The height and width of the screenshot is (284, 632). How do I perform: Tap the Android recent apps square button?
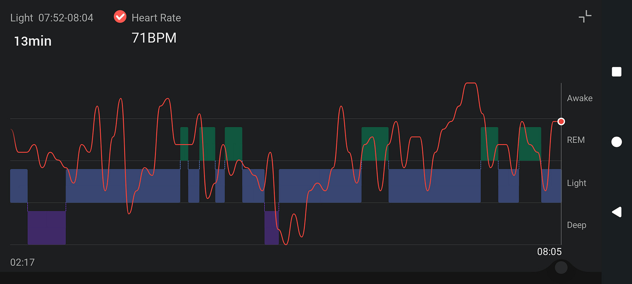click(616, 72)
